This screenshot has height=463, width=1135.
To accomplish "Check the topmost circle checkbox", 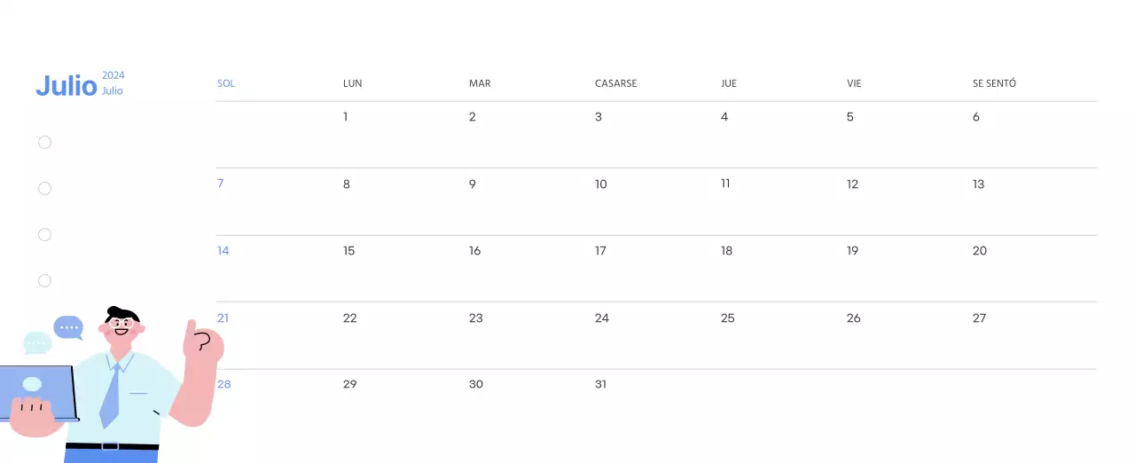I will pos(45,143).
